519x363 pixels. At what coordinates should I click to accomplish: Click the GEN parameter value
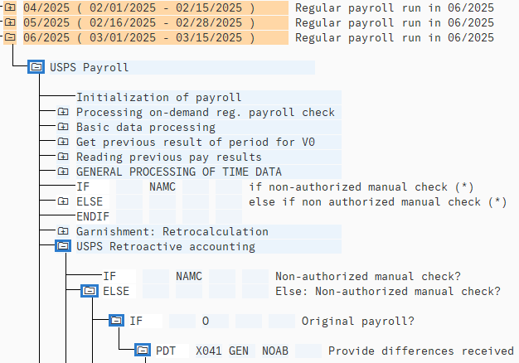[238, 351]
